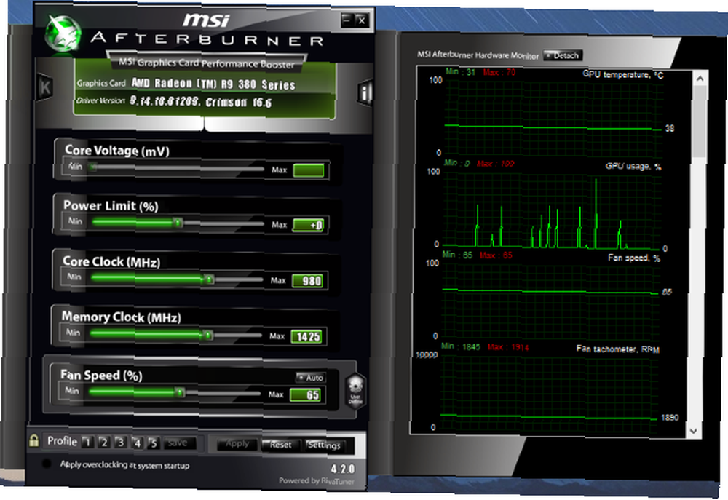Click the Fan Speed slider handle
Screen dimensions: 728x500
(180, 393)
